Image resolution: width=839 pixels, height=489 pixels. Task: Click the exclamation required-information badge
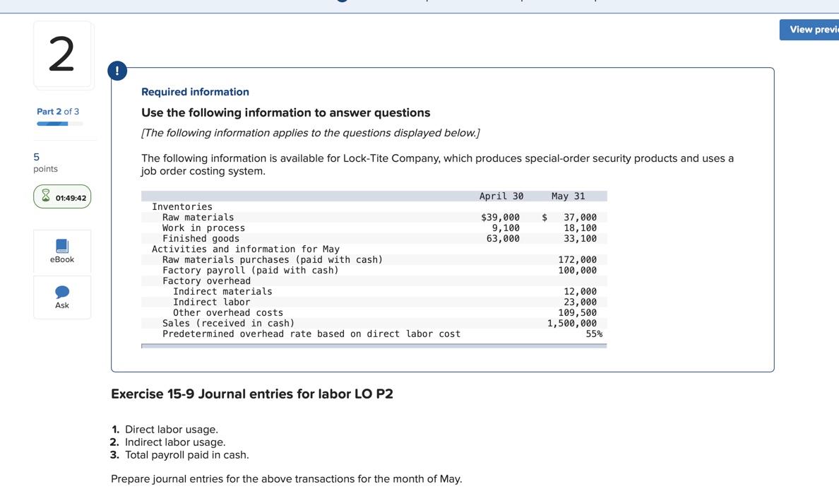point(117,70)
